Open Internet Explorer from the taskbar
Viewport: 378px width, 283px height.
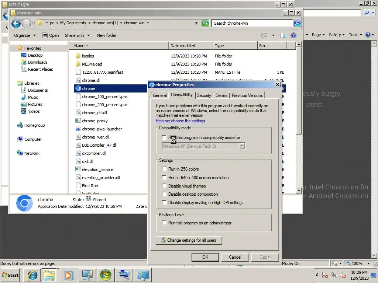(x=32, y=275)
